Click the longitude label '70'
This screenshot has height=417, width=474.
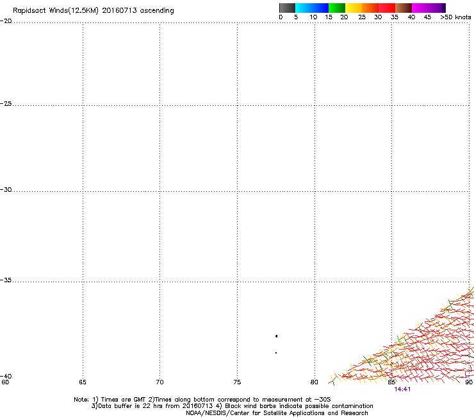point(159,382)
